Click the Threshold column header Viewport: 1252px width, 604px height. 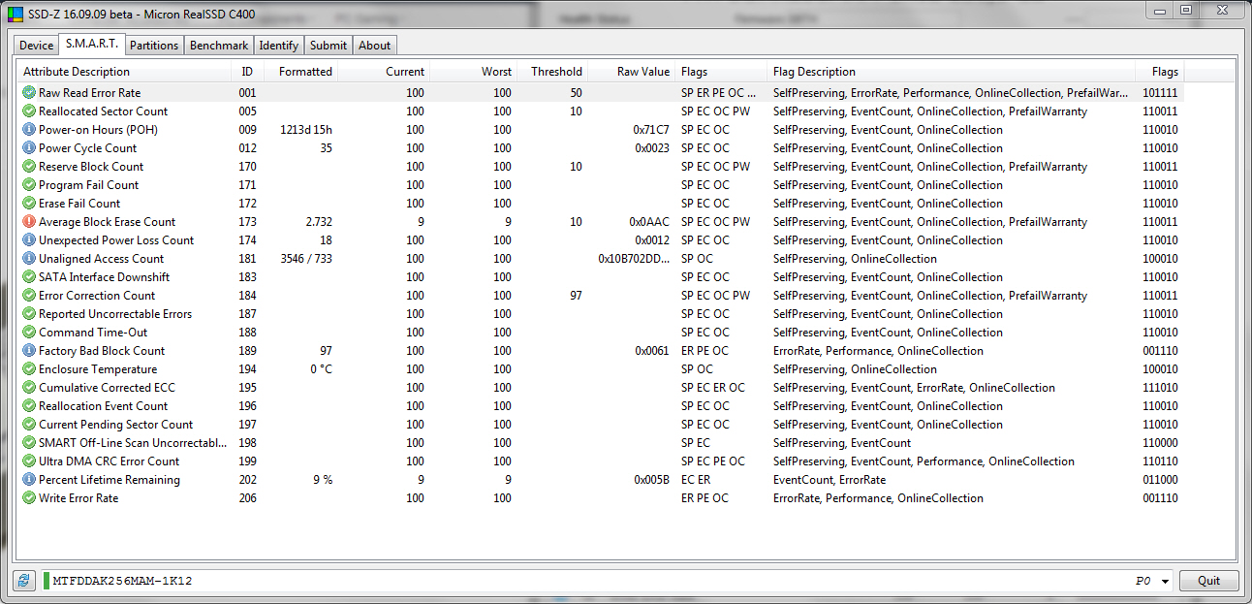point(553,72)
